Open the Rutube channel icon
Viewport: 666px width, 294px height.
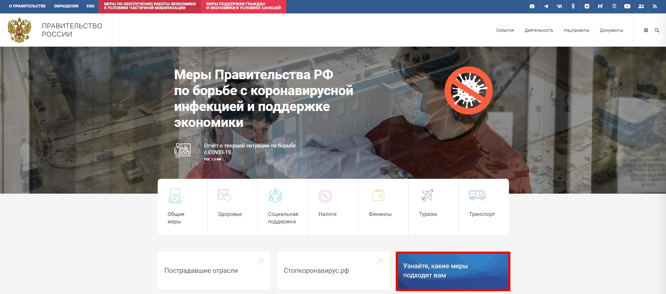tap(600, 6)
